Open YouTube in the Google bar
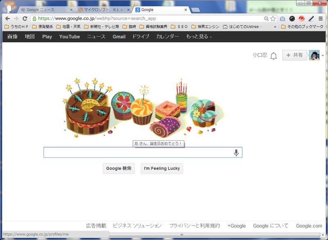 [69, 37]
